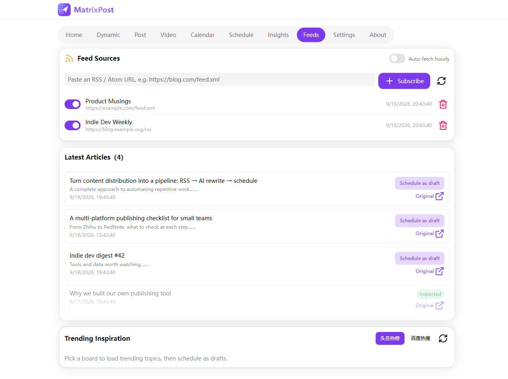Select the active Feeds tab
Image resolution: width=508 pixels, height=379 pixels.
(x=311, y=35)
